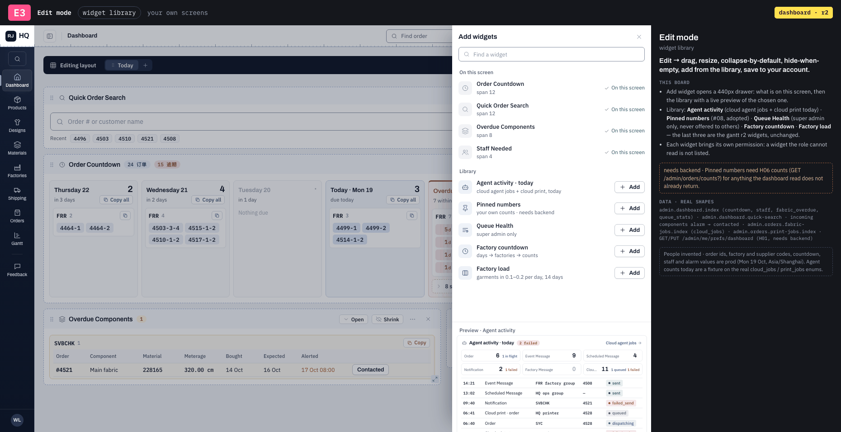Viewport: 841px width, 432px height.
Task: Toggle the sidebar panel collapse icon
Action: pyautogui.click(x=50, y=36)
